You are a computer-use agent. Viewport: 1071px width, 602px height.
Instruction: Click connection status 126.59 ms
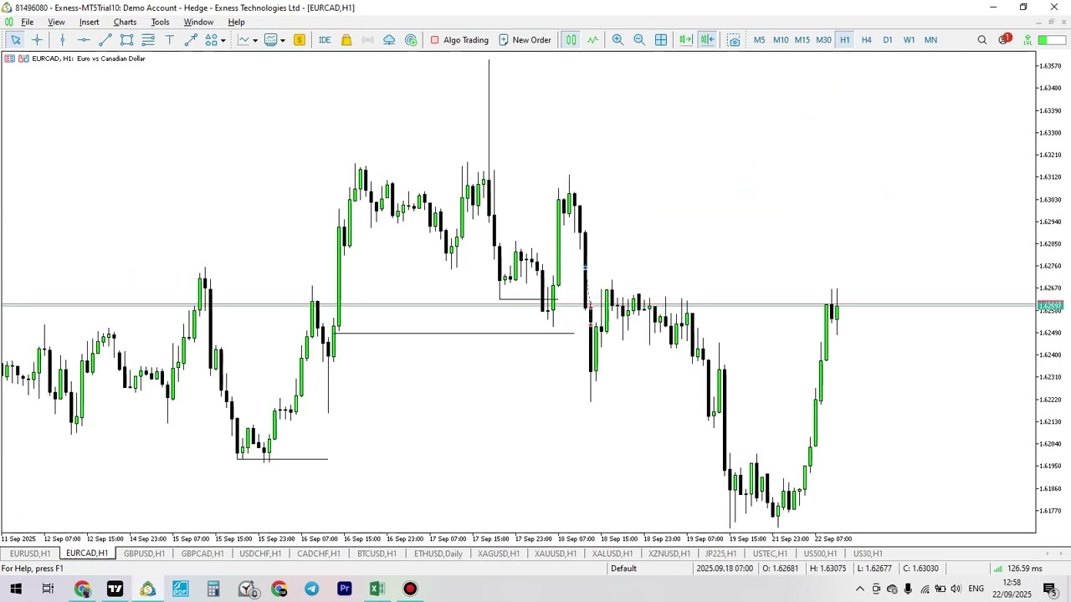[1017, 569]
